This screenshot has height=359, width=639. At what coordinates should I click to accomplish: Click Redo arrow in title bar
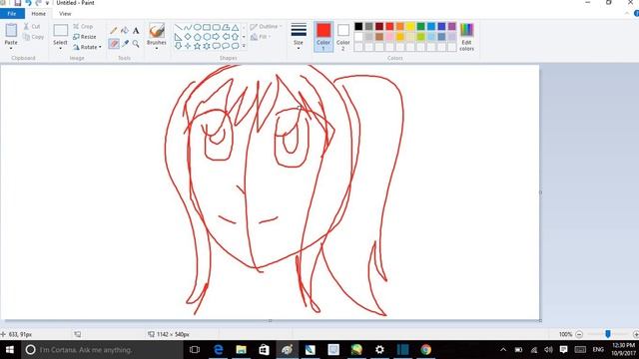[38, 3]
